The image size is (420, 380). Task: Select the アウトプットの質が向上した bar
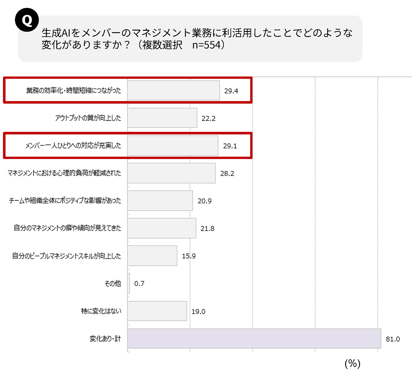pyautogui.click(x=162, y=118)
